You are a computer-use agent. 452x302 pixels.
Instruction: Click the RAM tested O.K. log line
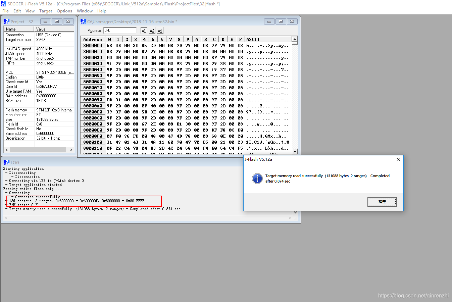[x=23, y=205]
